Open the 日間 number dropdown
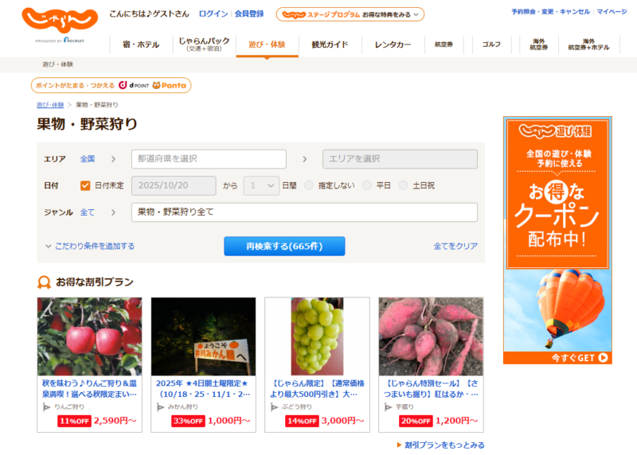Image resolution: width=637 pixels, height=455 pixels. (261, 185)
